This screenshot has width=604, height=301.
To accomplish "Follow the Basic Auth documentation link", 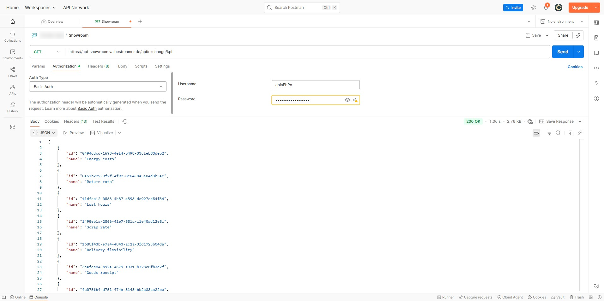I will [x=87, y=109].
